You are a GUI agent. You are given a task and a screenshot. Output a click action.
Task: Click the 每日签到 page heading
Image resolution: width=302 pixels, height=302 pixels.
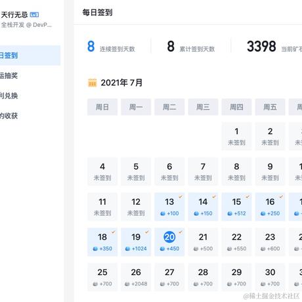(97, 12)
